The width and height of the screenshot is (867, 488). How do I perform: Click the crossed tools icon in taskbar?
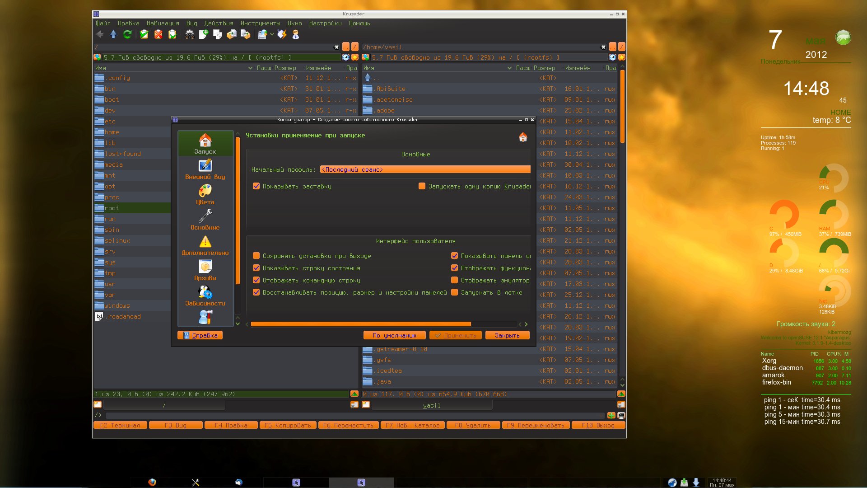tap(196, 482)
